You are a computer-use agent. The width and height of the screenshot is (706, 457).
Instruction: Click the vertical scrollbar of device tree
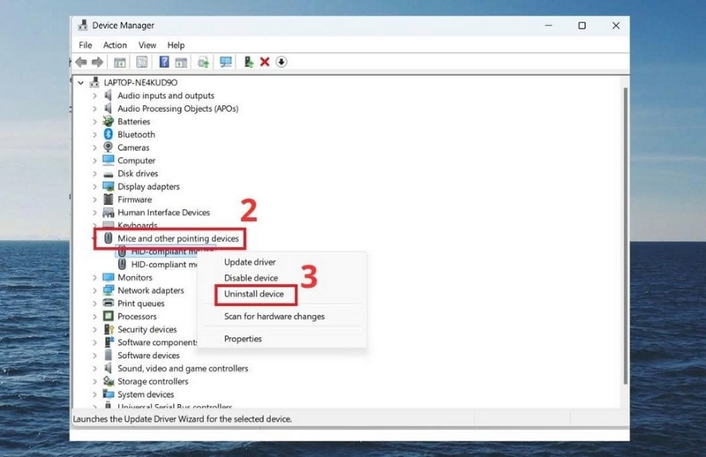tap(625, 236)
